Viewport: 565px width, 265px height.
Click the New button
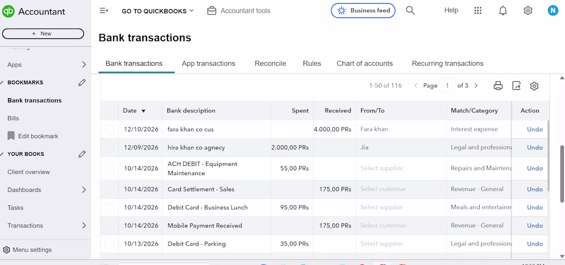(43, 33)
